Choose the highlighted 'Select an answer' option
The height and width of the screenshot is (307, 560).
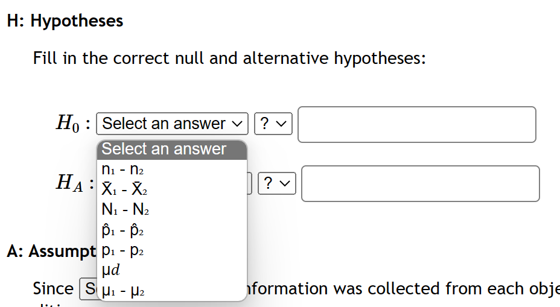point(171,149)
